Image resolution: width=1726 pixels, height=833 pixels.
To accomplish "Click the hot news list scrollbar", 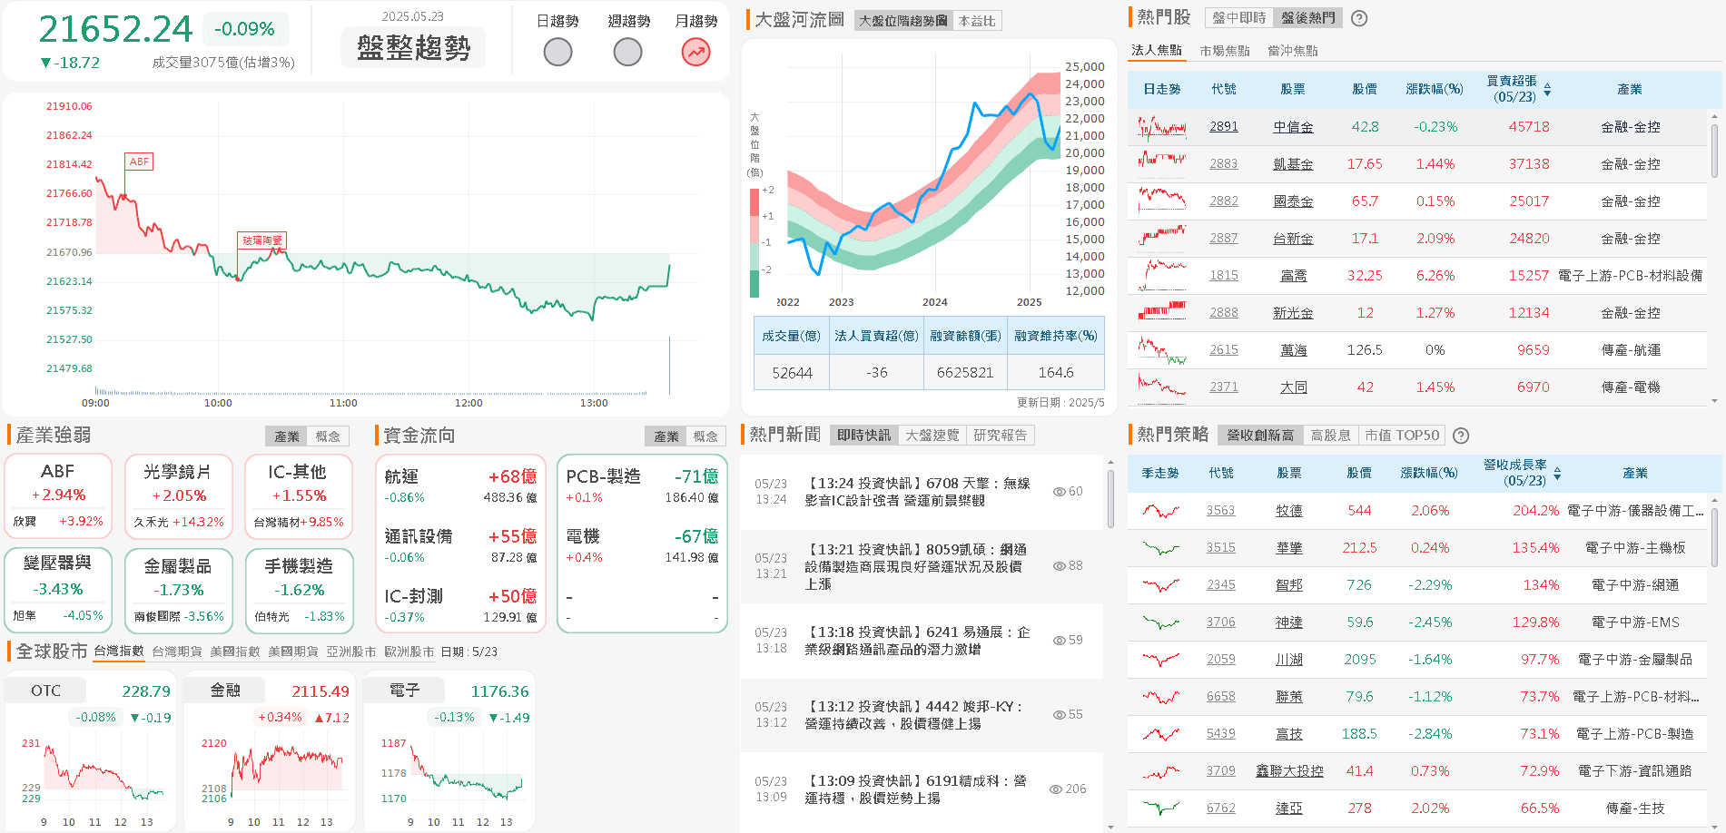I will (x=1110, y=499).
